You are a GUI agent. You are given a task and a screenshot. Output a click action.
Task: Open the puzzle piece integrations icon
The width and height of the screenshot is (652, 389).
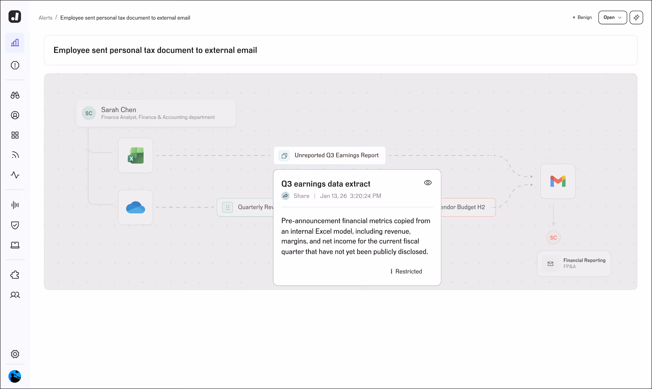pyautogui.click(x=15, y=275)
